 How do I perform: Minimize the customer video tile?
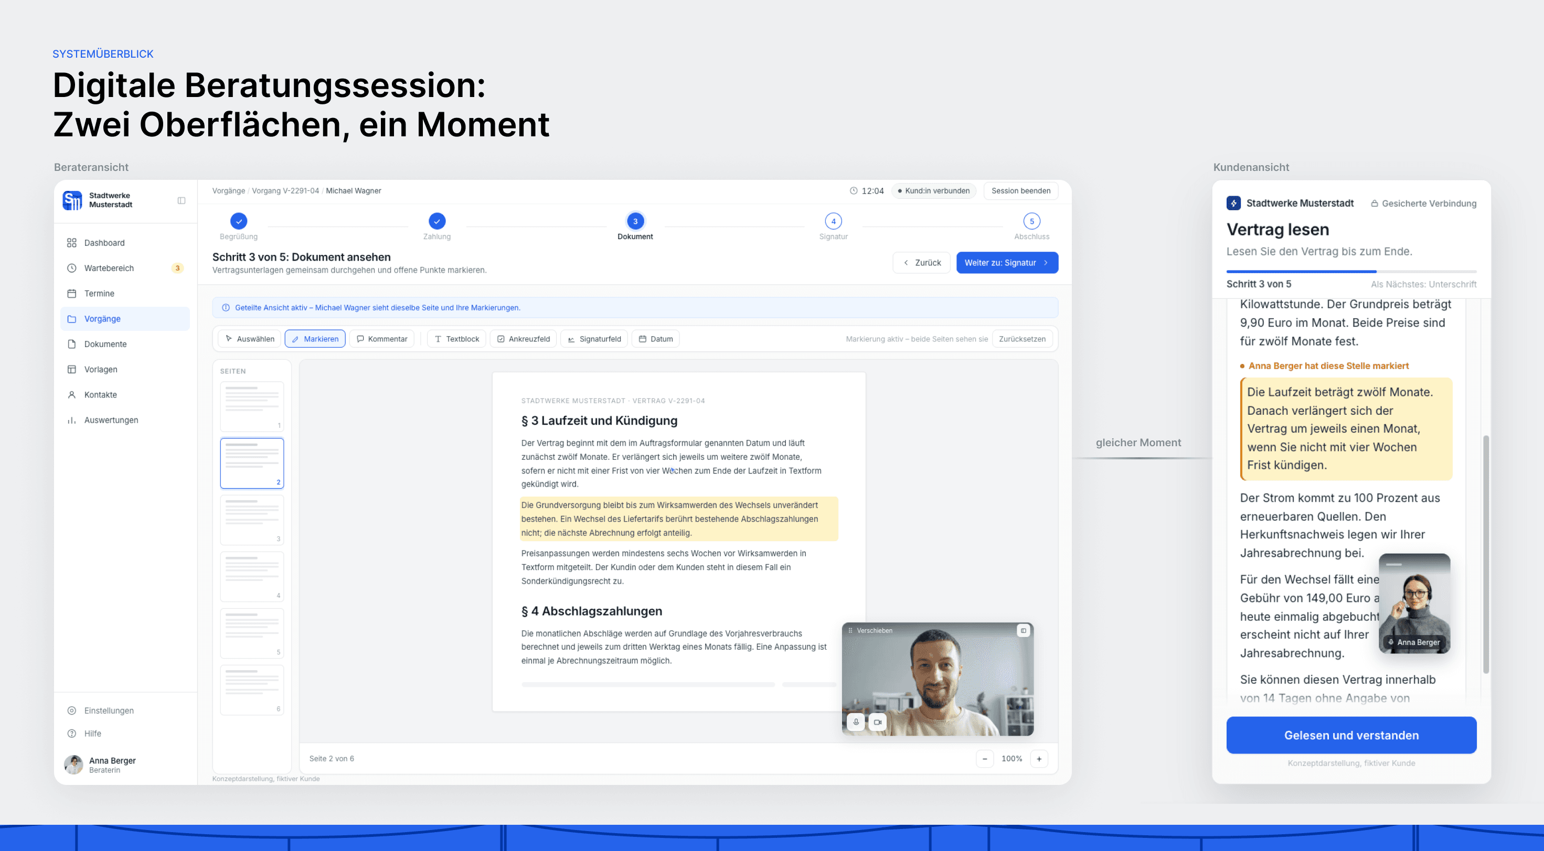pos(1023,631)
